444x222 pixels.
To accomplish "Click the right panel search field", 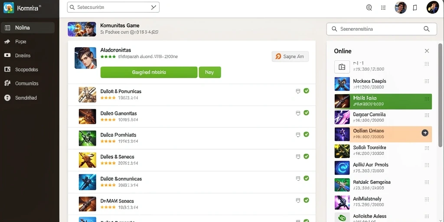I will point(382,29).
